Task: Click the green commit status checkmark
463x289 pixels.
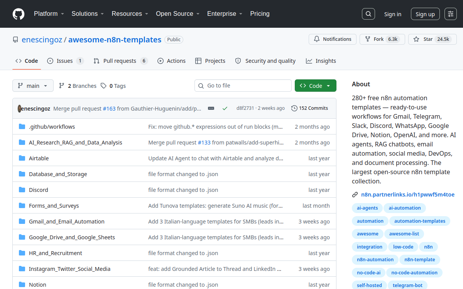Action: coord(225,108)
